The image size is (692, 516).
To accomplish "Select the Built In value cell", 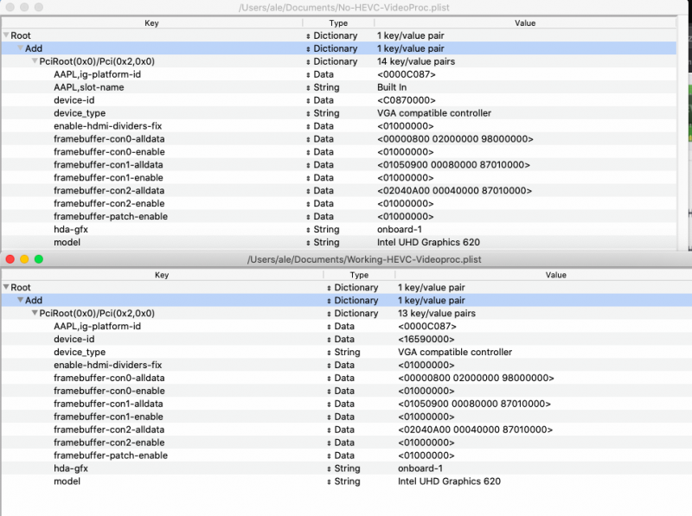I will [x=392, y=87].
